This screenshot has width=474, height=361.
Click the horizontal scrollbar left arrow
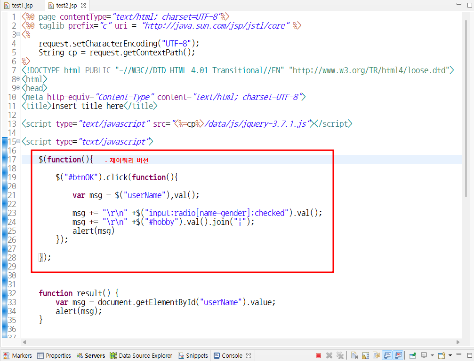[24, 342]
